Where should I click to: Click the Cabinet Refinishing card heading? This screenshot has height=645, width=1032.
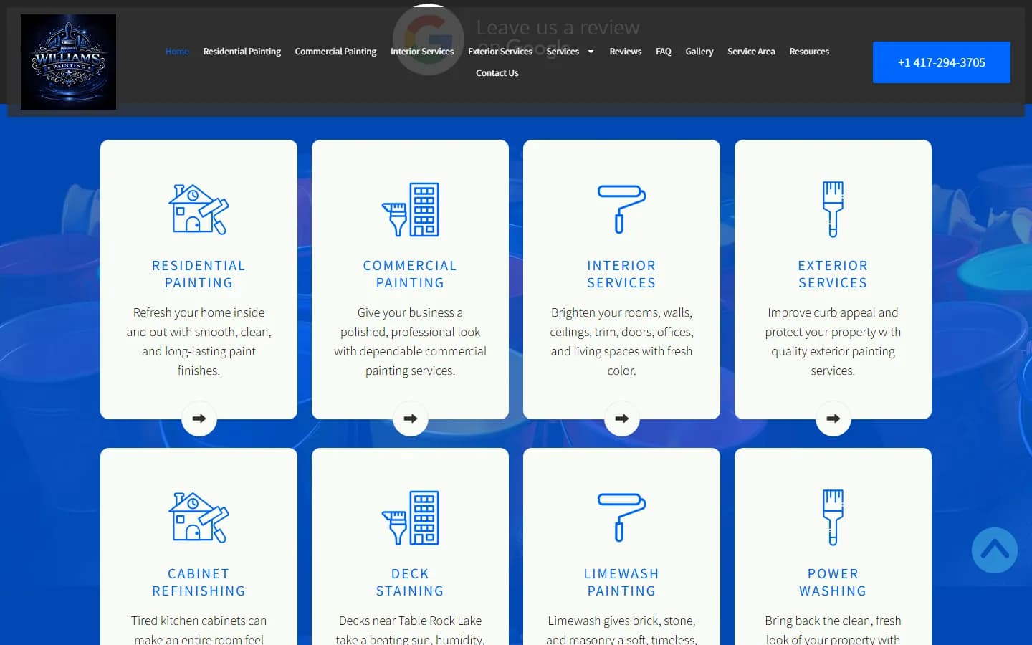pyautogui.click(x=199, y=583)
